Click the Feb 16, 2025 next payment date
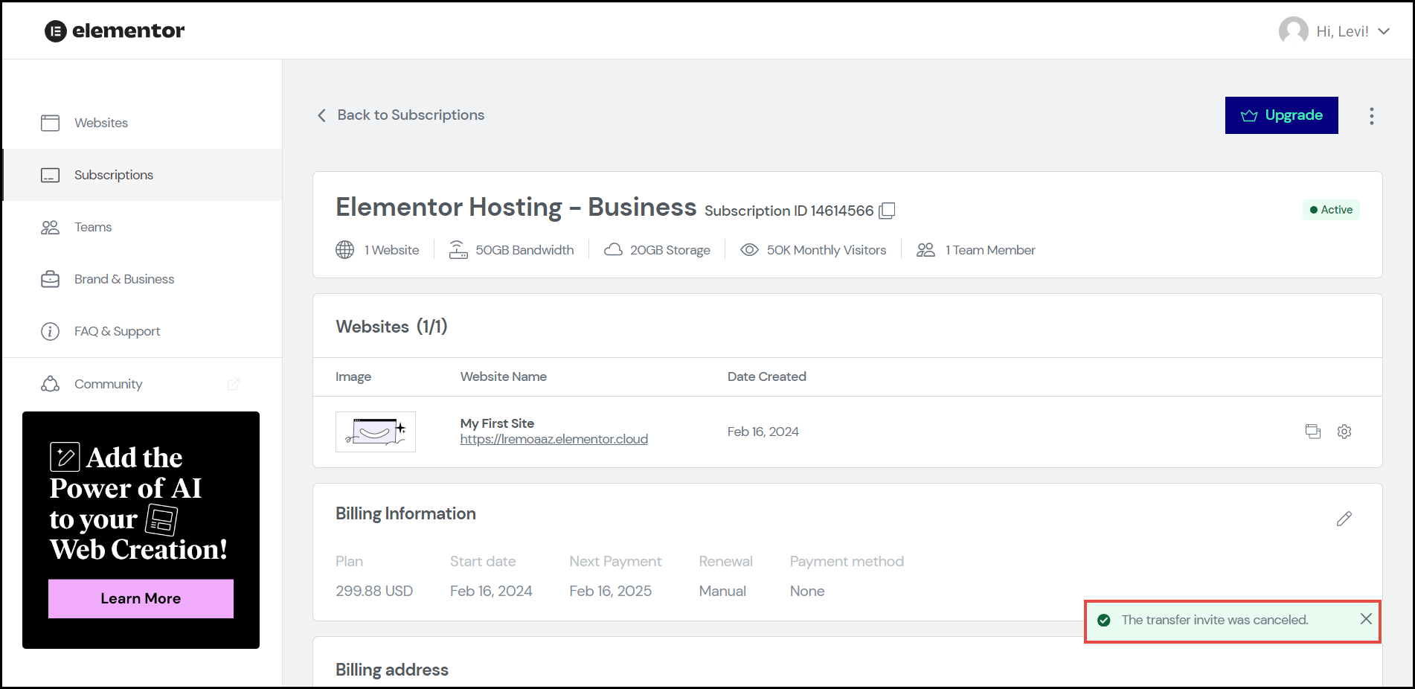The image size is (1415, 689). (x=611, y=591)
